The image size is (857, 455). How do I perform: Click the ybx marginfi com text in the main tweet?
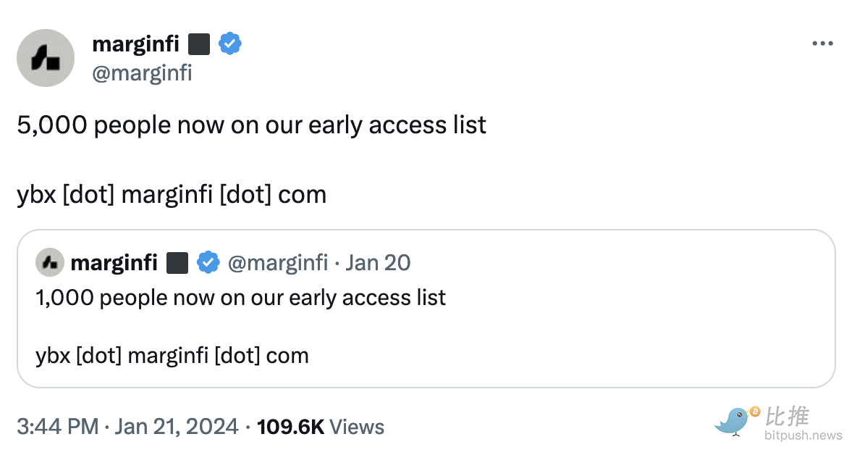click(172, 194)
